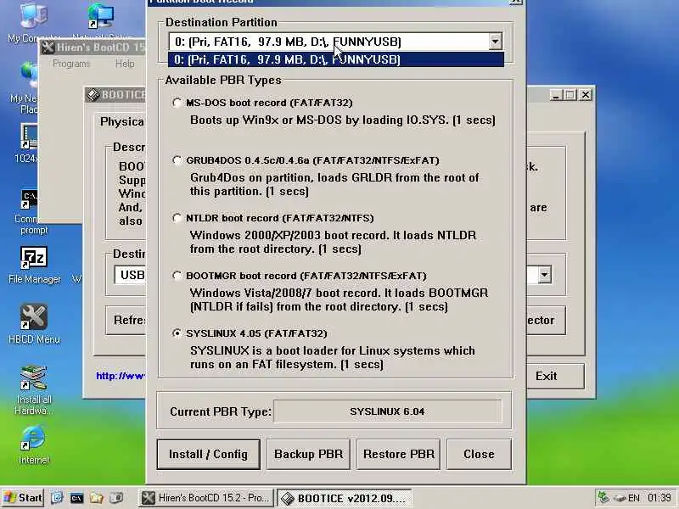The width and height of the screenshot is (679, 509).
Task: Click the sector button at BOOTICE right edge
Action: (546, 321)
